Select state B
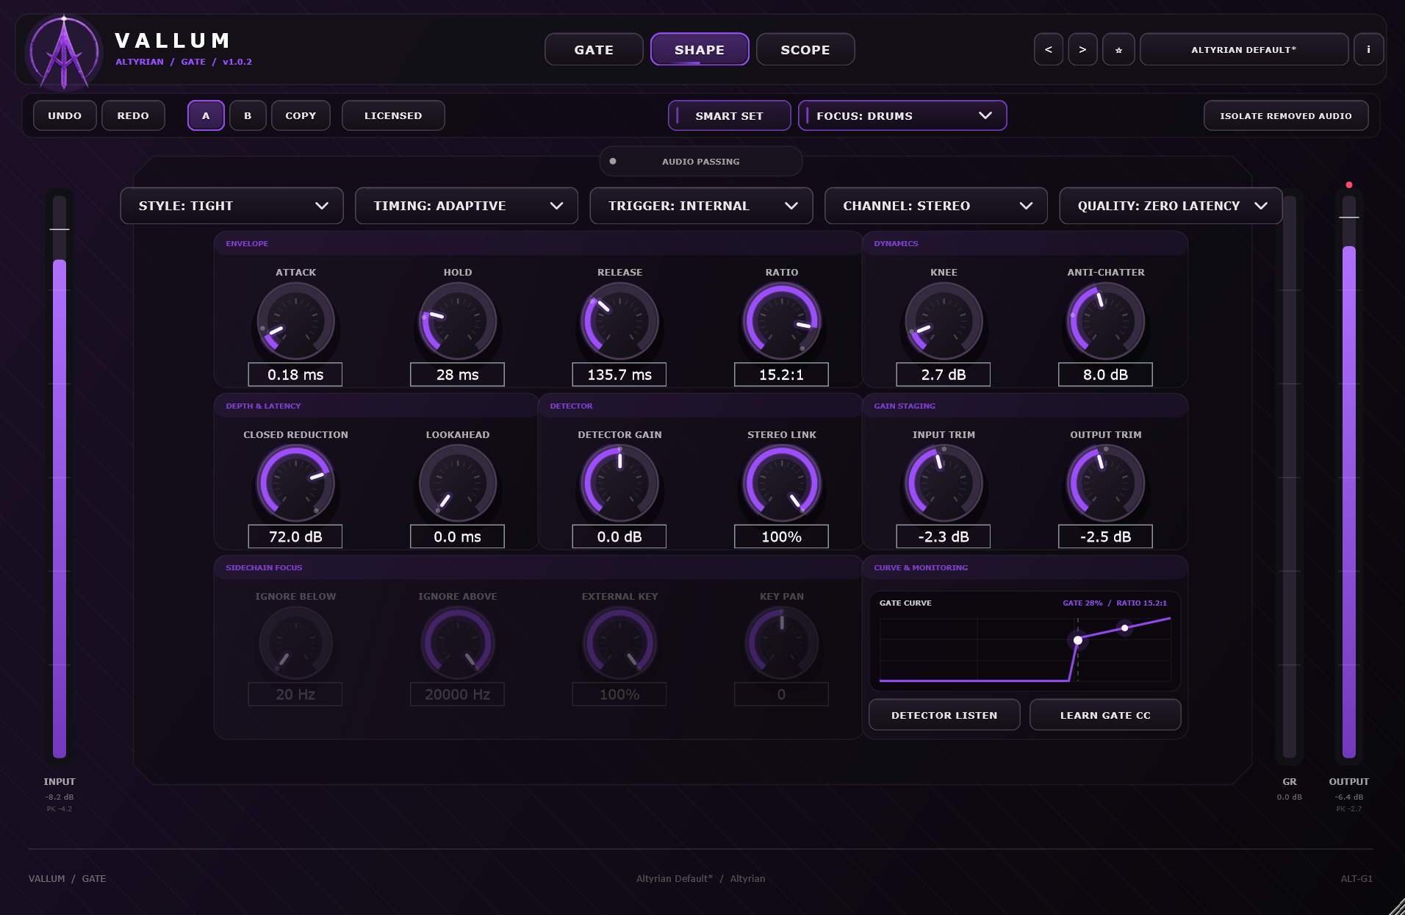 [x=248, y=115]
